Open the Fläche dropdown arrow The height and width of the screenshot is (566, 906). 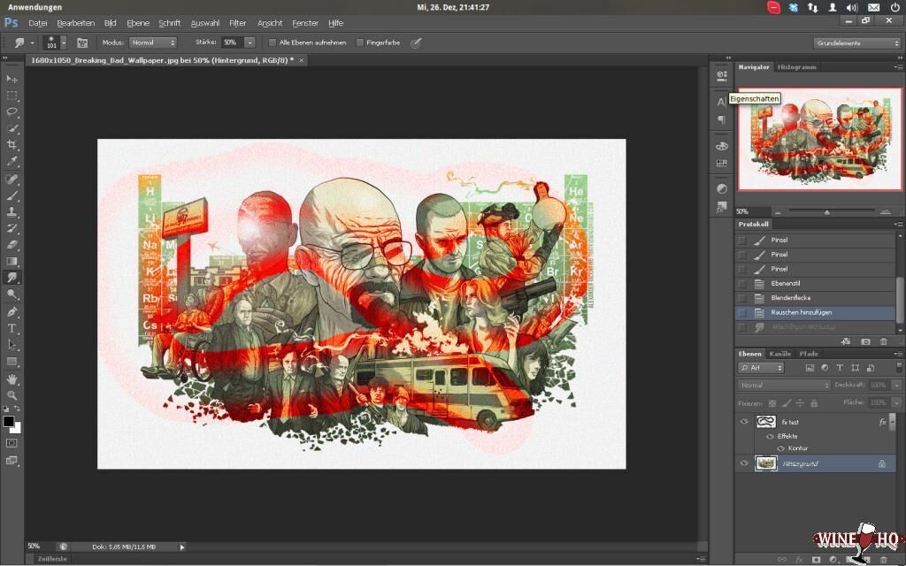pos(896,402)
